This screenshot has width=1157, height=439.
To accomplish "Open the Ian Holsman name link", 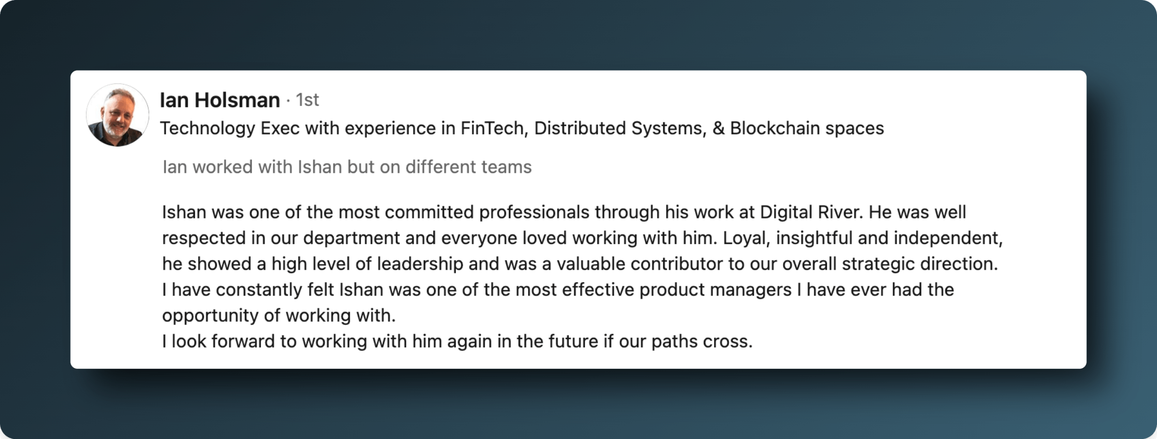I will click(220, 100).
